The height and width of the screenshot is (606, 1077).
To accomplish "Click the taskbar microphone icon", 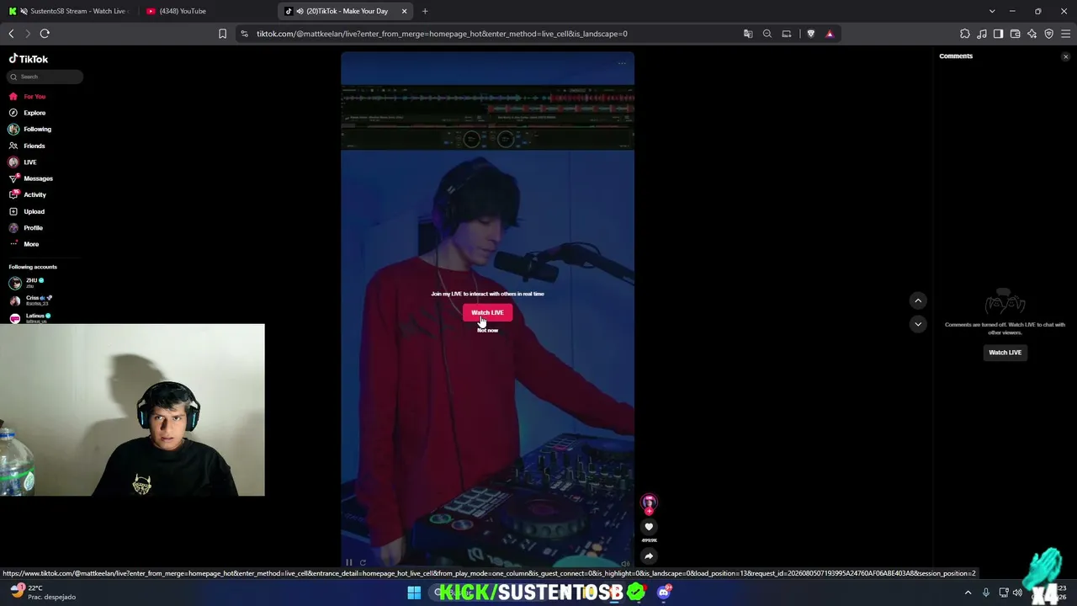I will (986, 593).
